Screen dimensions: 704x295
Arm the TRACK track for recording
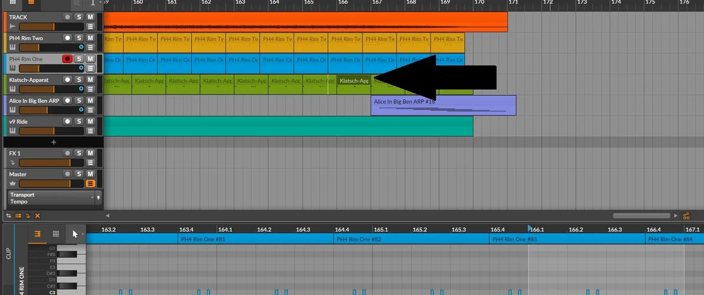click(x=67, y=17)
